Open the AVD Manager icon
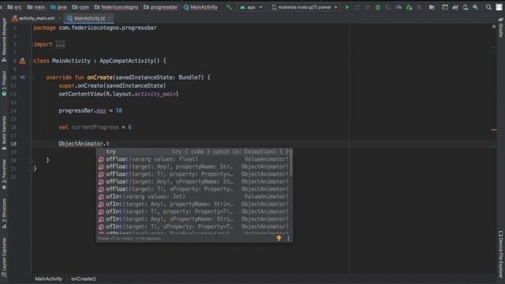 (x=466, y=7)
